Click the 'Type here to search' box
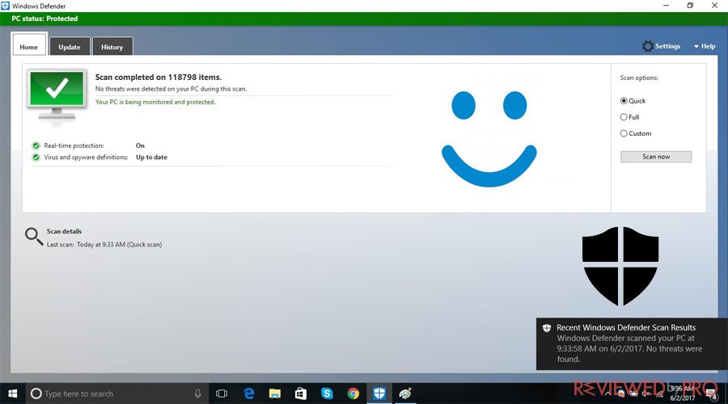 click(117, 393)
